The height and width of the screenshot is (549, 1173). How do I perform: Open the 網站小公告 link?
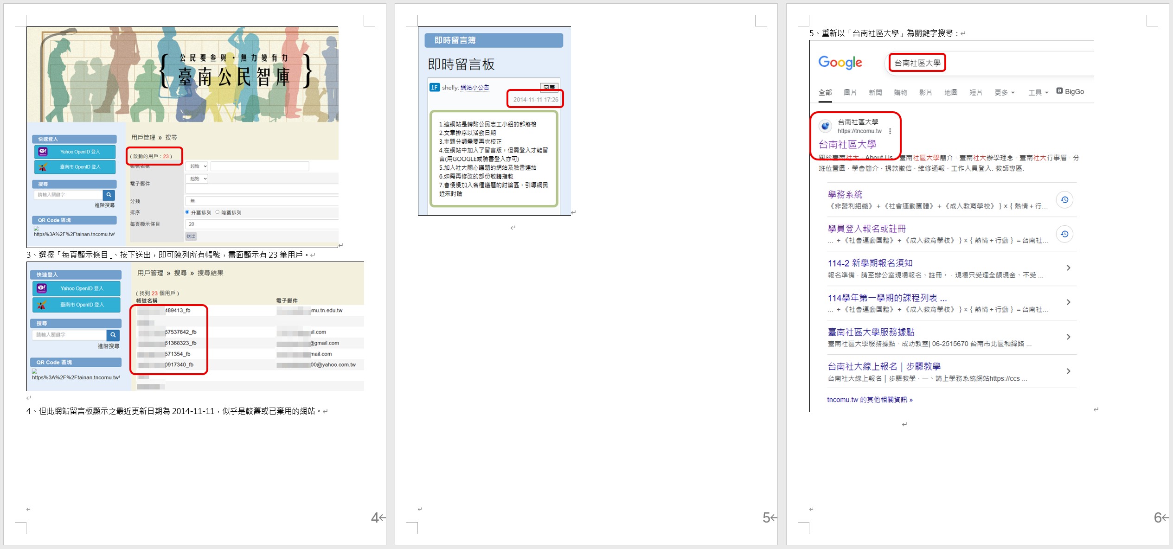(x=474, y=87)
